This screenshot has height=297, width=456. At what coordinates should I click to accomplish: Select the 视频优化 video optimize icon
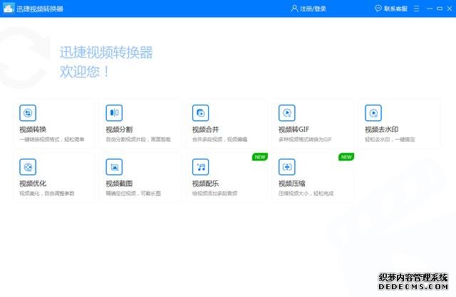coord(28,167)
